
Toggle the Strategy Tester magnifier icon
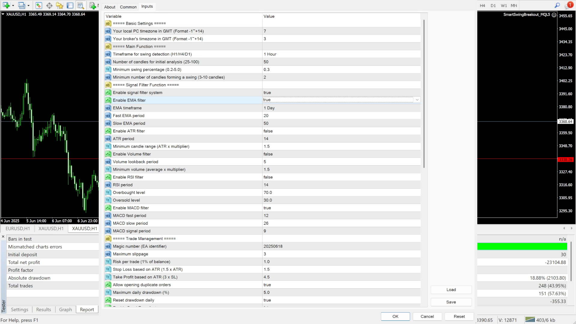coord(80,5)
